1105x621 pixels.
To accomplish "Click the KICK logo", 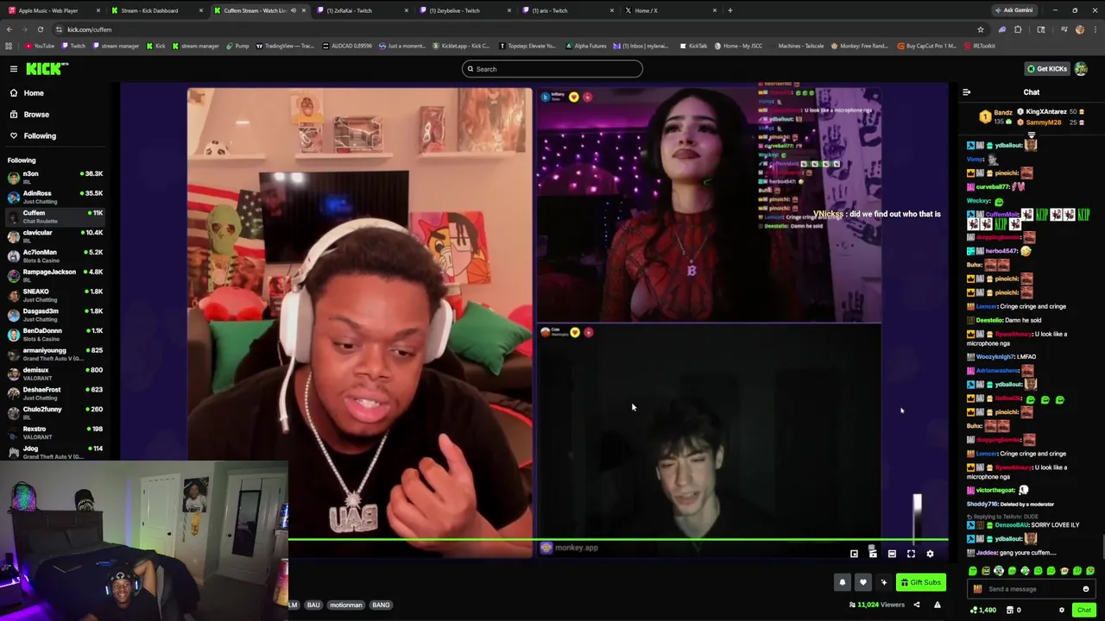I will point(47,69).
